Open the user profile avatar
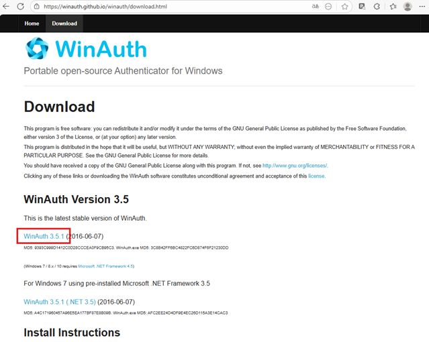Image resolution: width=429 pixels, height=342 pixels. coord(408,7)
